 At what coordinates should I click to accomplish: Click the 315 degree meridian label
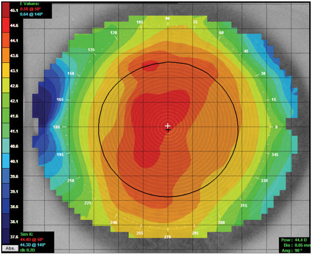[244, 206]
